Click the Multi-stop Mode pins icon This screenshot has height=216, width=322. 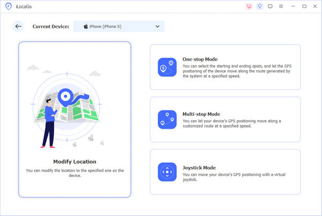(x=167, y=120)
